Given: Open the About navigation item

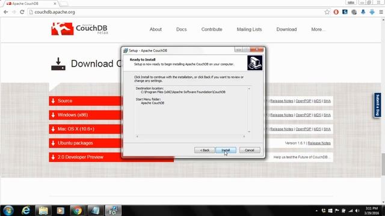Looking at the screenshot, I should click(x=156, y=29).
